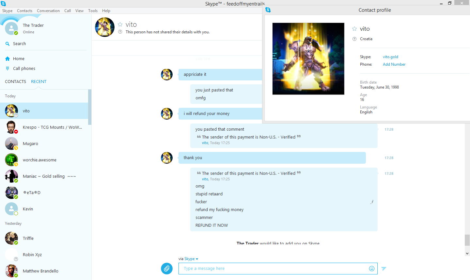470x280 pixels.
Task: Click vito's avatar next to 'appriciate it'
Action: (x=167, y=74)
